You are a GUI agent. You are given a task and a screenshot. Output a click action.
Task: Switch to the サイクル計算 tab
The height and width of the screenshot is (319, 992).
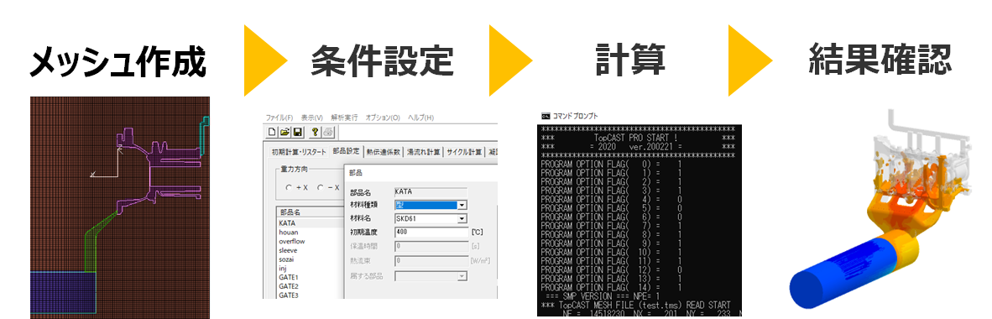[x=465, y=152]
